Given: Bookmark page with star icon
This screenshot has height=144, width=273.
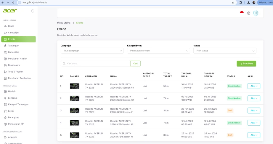Looking at the screenshot, I should click(x=233, y=2).
